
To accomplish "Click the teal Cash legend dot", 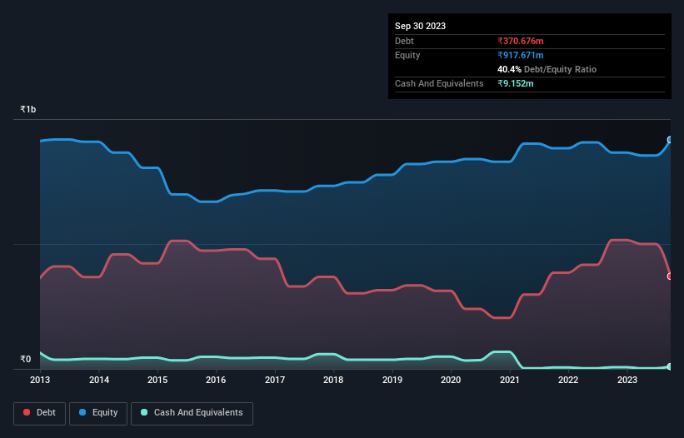I will click(x=144, y=412).
